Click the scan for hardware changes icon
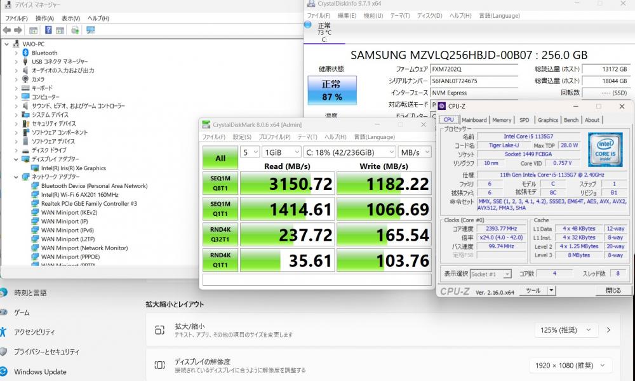635x381 pixels. (90, 30)
